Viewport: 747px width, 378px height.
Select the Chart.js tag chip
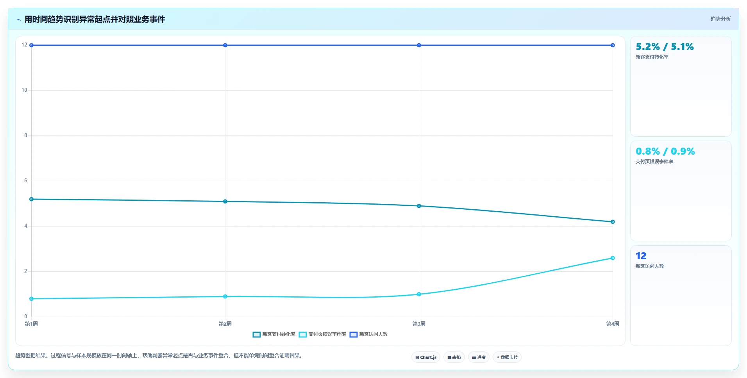coord(426,357)
